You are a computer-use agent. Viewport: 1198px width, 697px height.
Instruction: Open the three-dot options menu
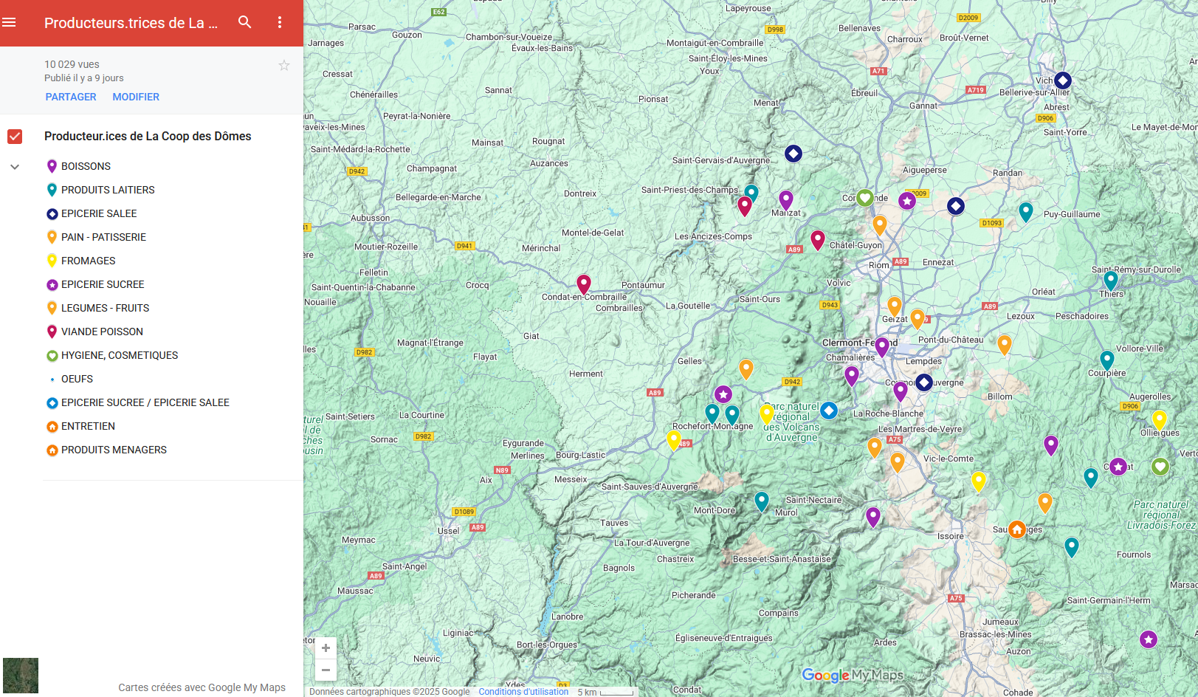[280, 22]
